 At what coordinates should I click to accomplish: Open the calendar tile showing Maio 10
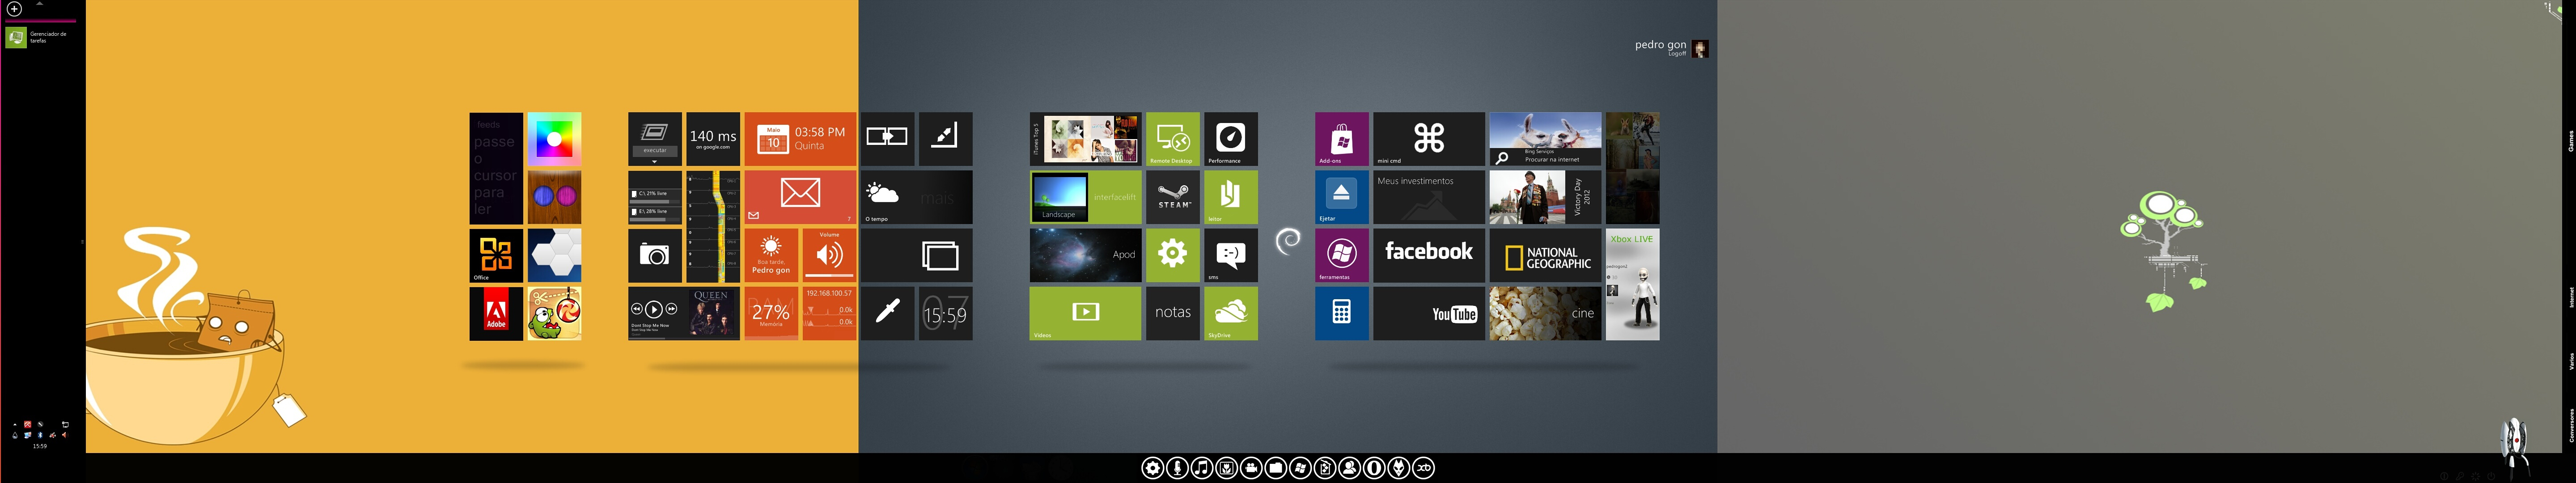click(x=800, y=139)
